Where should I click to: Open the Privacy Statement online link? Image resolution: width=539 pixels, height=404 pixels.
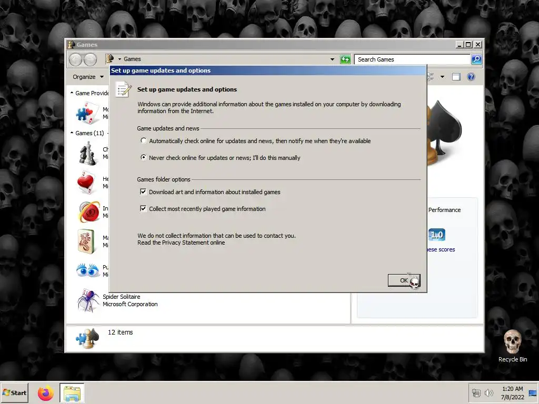(x=181, y=243)
